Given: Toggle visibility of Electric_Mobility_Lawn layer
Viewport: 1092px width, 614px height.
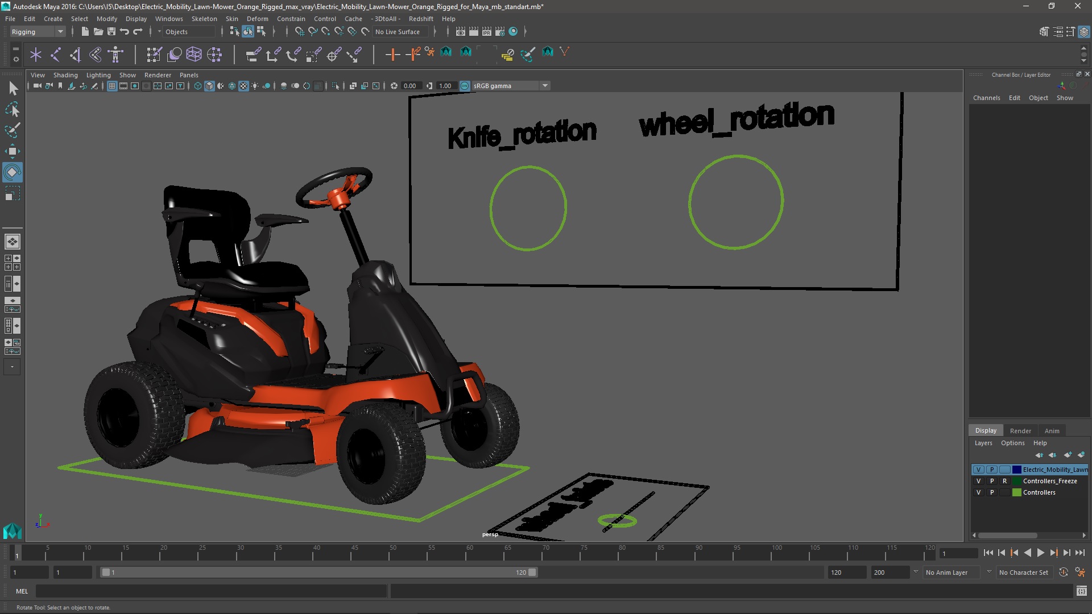Looking at the screenshot, I should coord(978,470).
